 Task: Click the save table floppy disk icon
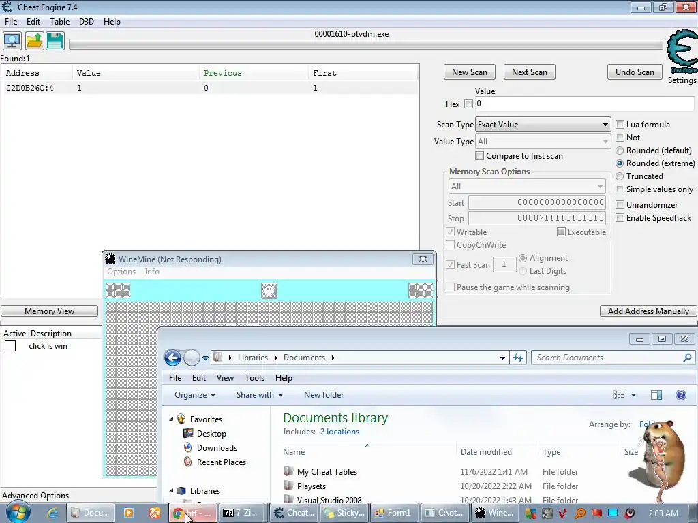55,41
